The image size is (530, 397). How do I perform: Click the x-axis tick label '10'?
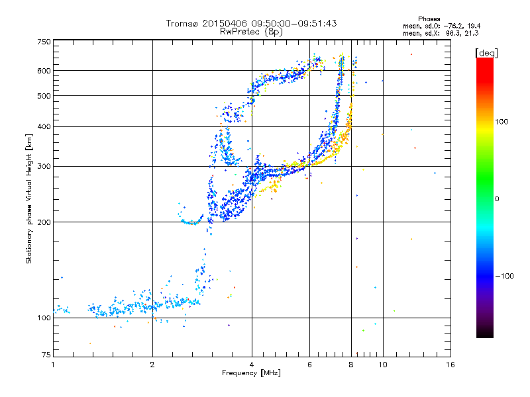pyautogui.click(x=383, y=365)
